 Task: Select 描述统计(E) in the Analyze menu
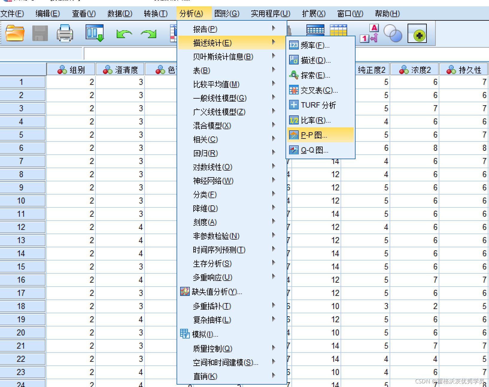pos(231,43)
